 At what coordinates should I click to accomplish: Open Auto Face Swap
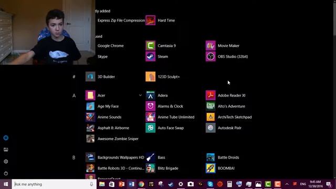click(165, 128)
